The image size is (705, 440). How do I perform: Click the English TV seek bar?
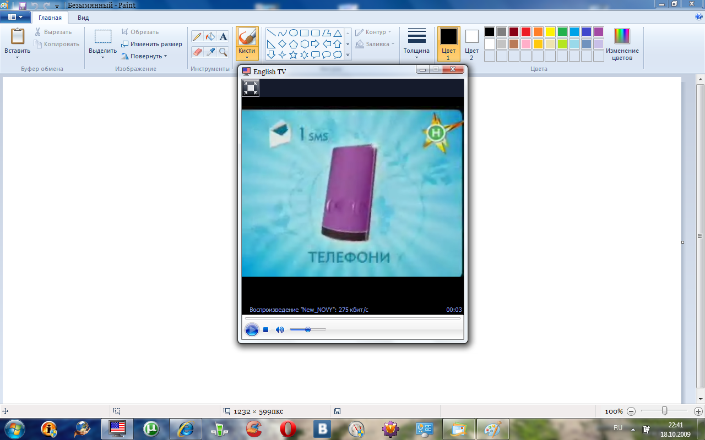pos(352,318)
